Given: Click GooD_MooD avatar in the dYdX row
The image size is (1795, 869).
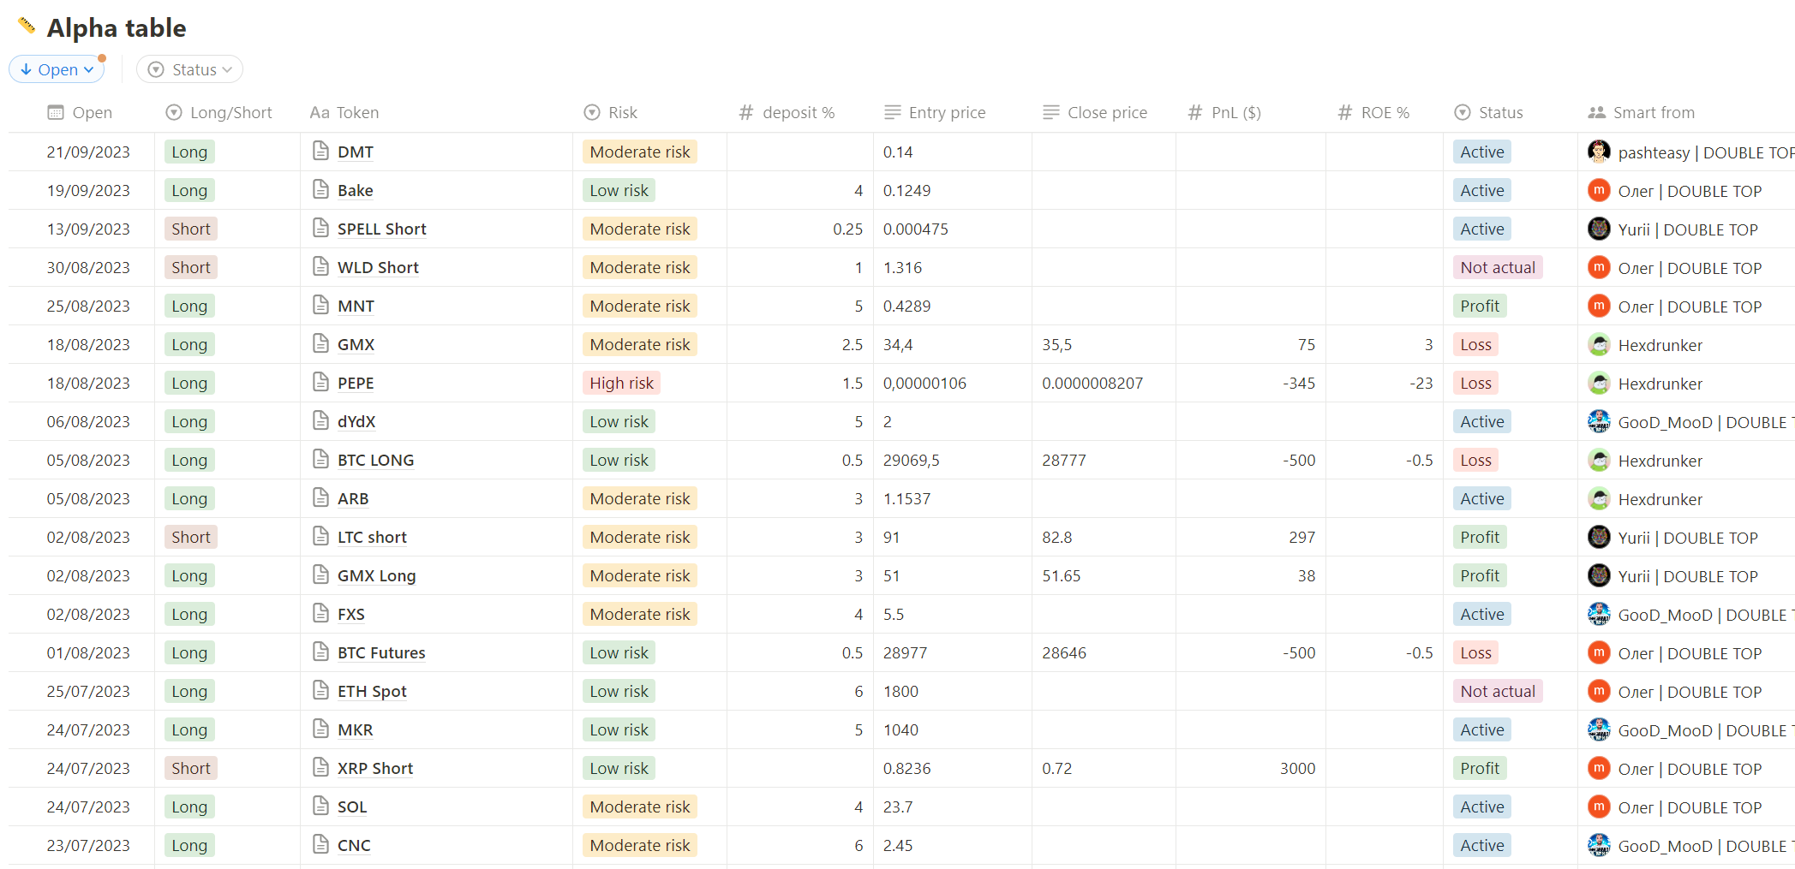Looking at the screenshot, I should [x=1598, y=422].
